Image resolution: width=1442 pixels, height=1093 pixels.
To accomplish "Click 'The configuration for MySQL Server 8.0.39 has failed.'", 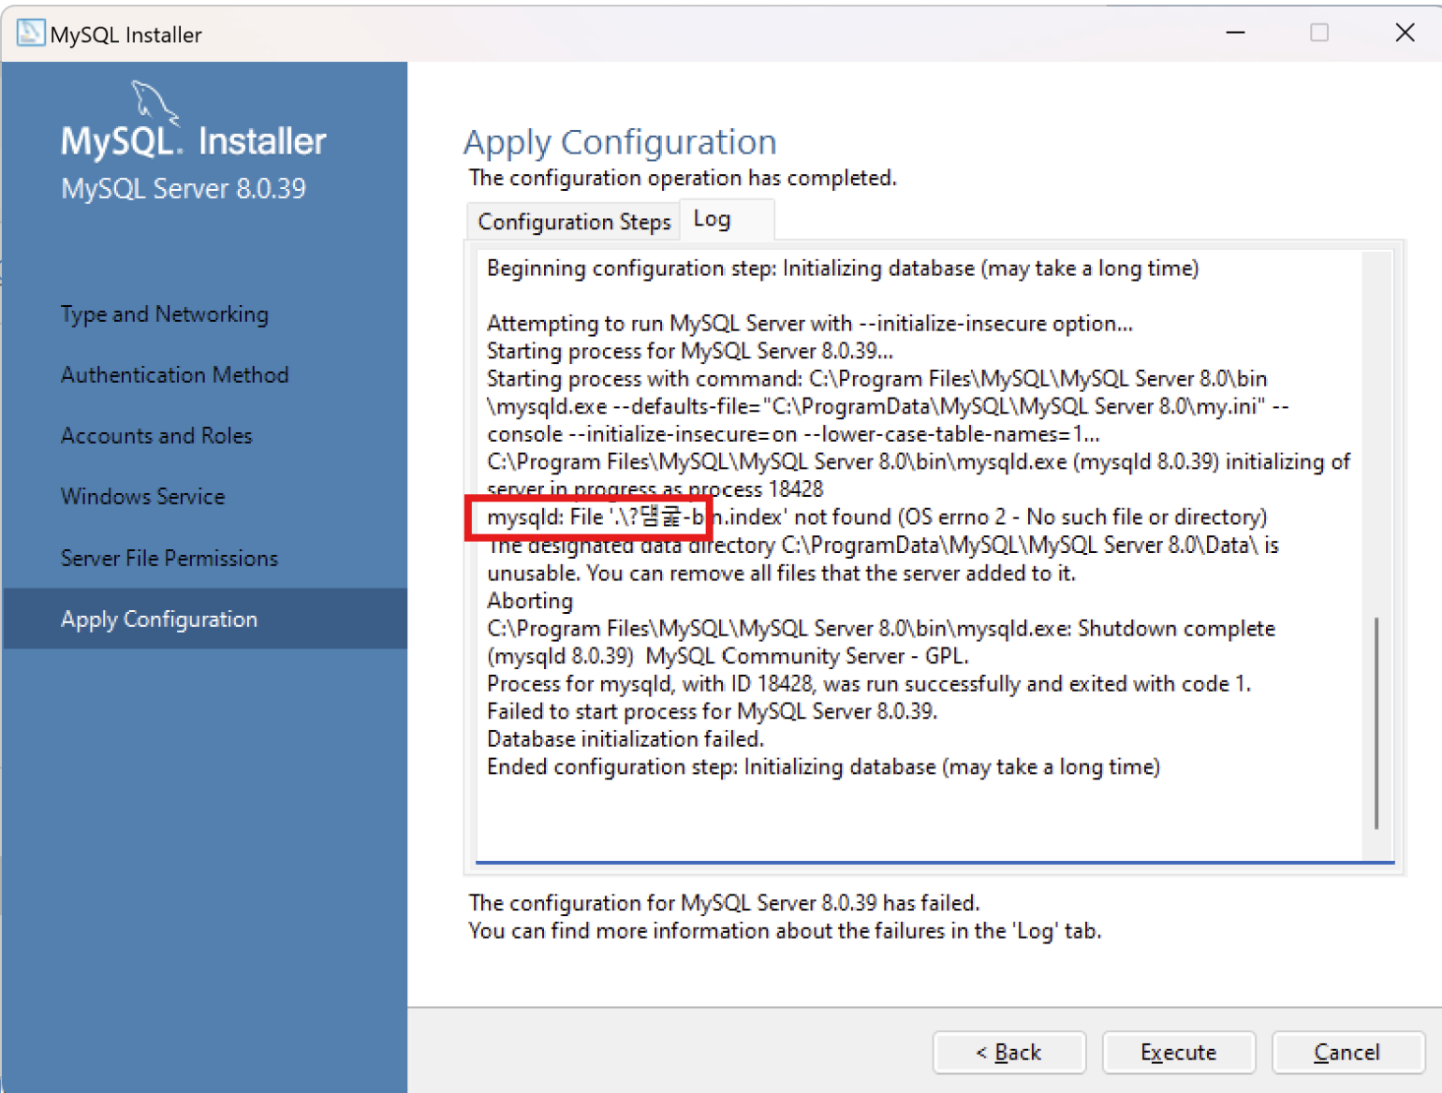I will point(724,903).
